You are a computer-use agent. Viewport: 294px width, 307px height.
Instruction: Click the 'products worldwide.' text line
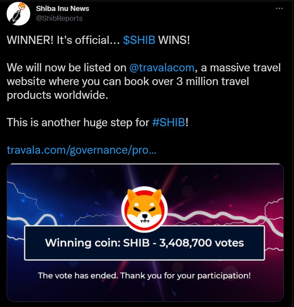57,95
